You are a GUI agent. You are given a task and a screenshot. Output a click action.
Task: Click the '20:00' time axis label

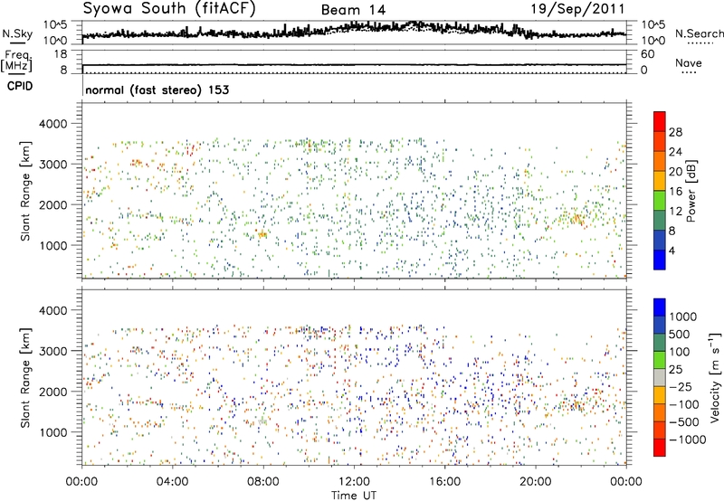point(535,482)
